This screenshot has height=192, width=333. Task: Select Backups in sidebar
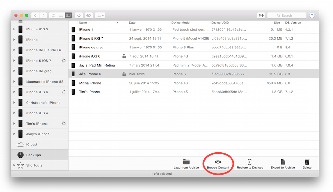[x=40, y=155]
